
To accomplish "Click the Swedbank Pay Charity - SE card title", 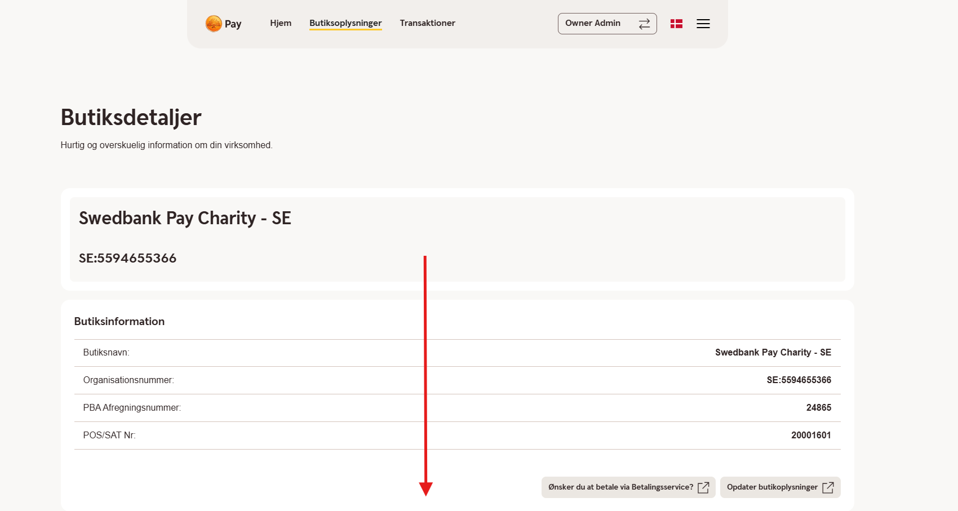I will (x=185, y=218).
